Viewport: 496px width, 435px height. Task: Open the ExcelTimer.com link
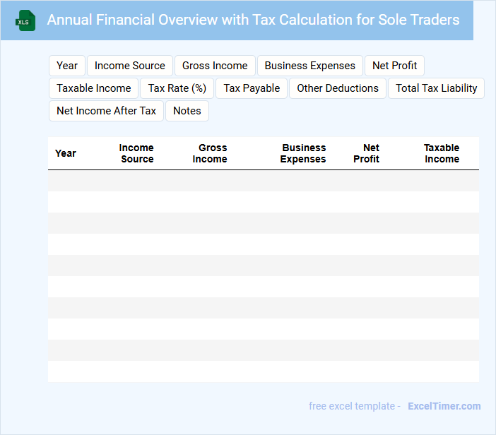click(444, 406)
